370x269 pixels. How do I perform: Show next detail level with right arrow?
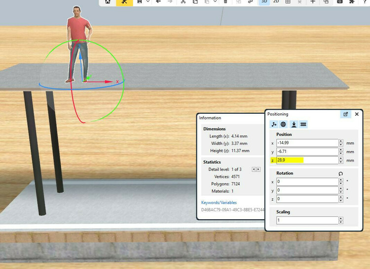pyautogui.click(x=258, y=169)
